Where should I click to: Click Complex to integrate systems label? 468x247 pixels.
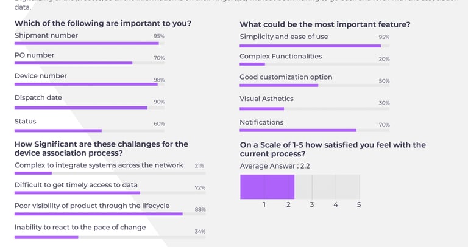[x=99, y=165]
